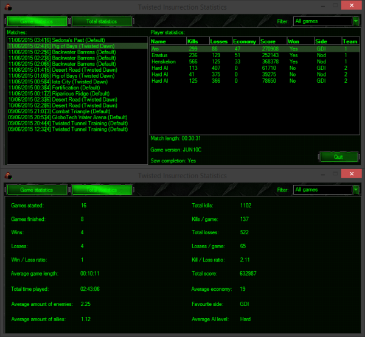Select the Sedona's Past (Default) match
Image resolution: width=365 pixels, height=337 pixels.
click(77, 40)
